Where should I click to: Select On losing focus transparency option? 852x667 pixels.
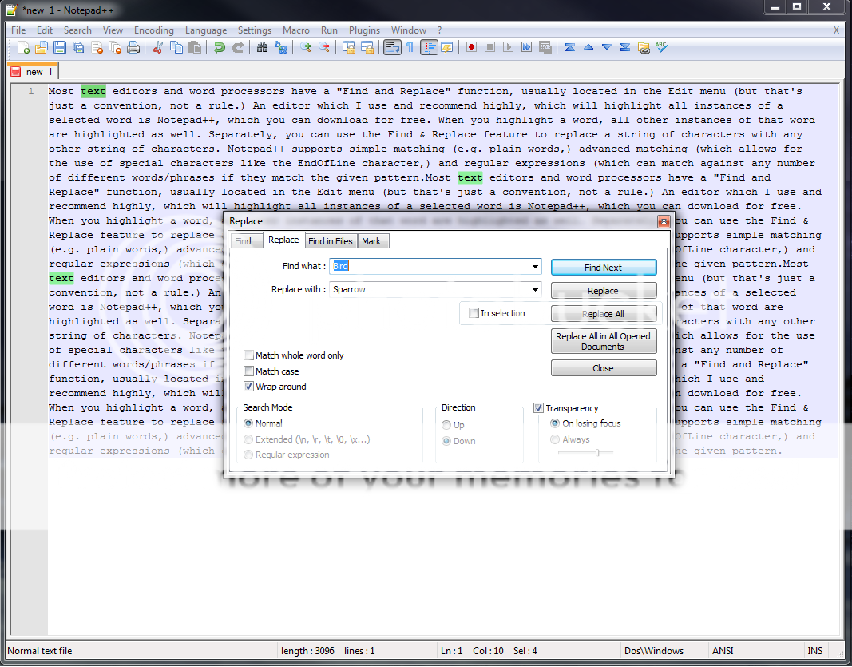(555, 423)
